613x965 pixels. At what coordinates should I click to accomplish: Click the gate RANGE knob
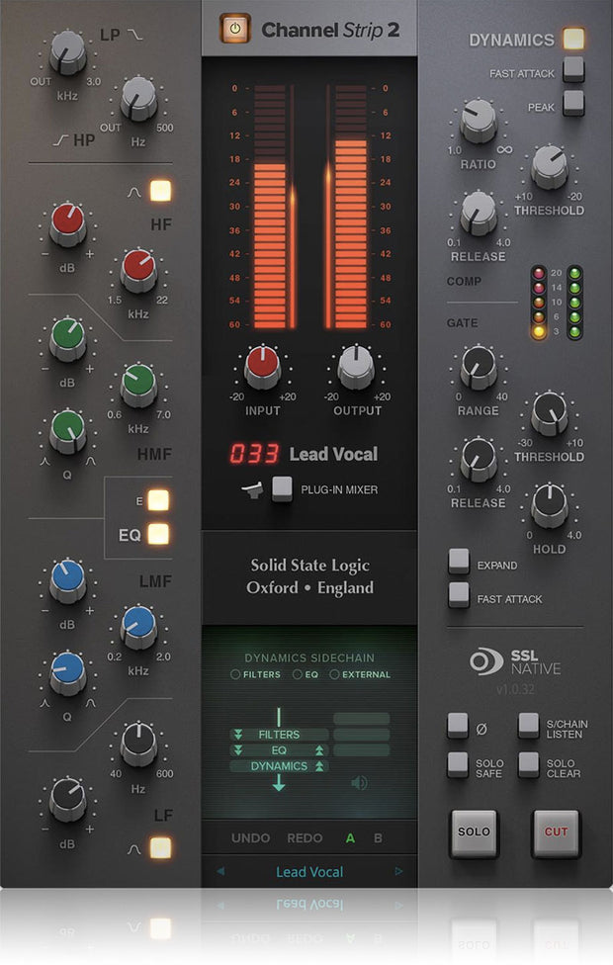[479, 366]
